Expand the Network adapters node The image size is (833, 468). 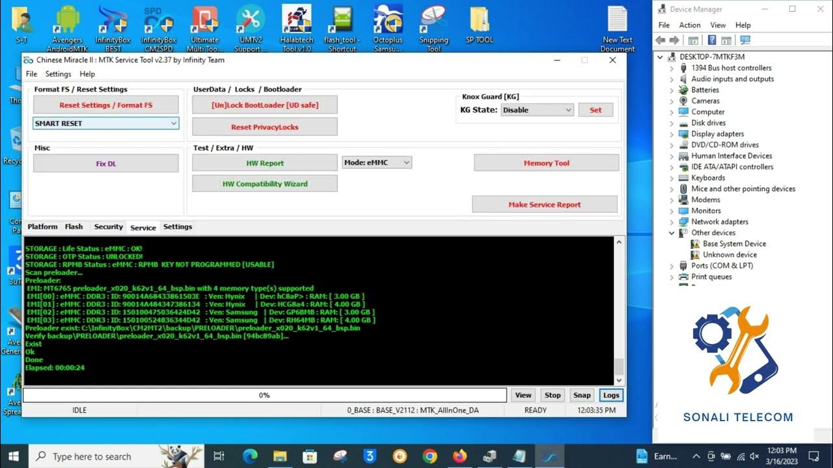(672, 222)
